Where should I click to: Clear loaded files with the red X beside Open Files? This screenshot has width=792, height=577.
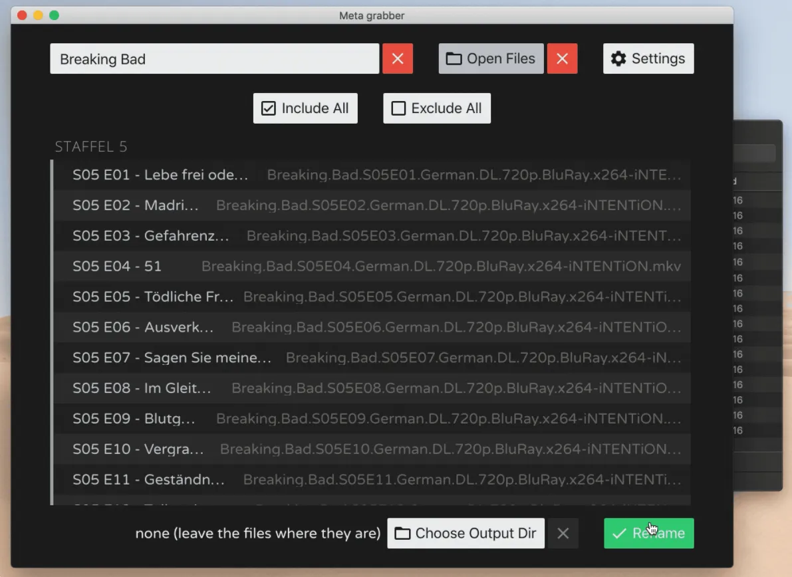point(563,58)
